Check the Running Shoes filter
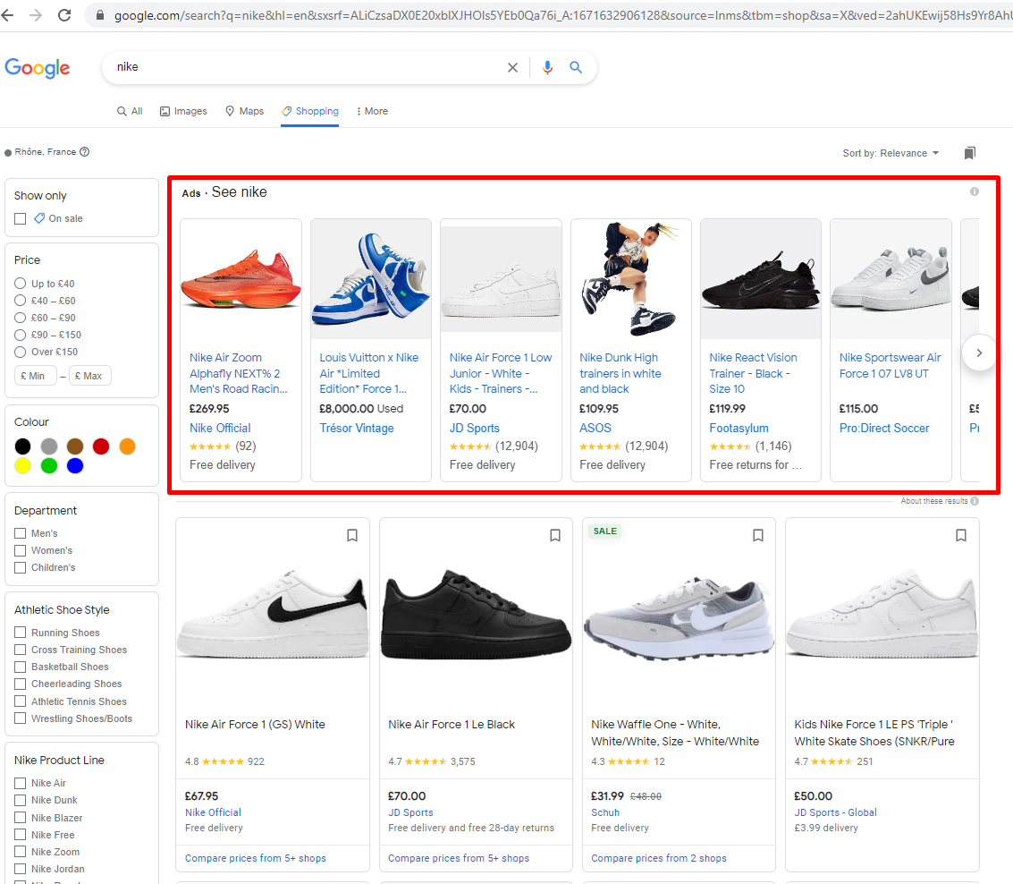The image size is (1013, 884). [20, 633]
